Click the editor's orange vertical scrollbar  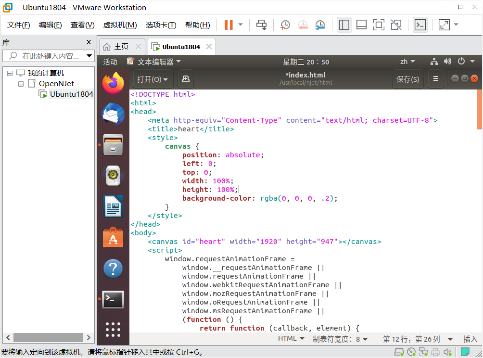479,109
